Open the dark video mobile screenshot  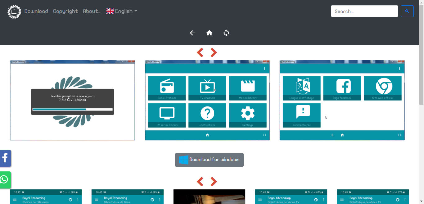click(x=209, y=197)
